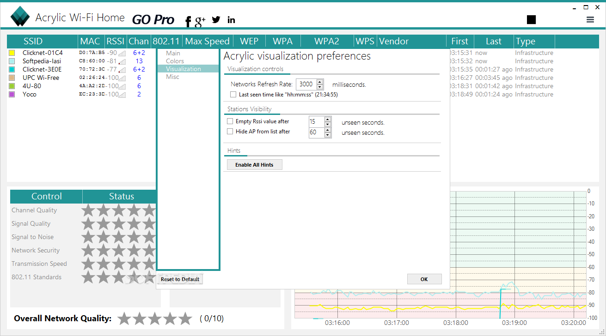Open the Main preferences section
This screenshot has width=606, height=336.
pos(173,53)
